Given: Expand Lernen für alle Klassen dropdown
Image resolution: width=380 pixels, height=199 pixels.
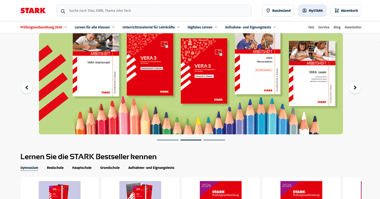Looking at the screenshot, I should pyautogui.click(x=95, y=27).
